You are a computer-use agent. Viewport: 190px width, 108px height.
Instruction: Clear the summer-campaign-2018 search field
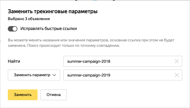pos(177,61)
